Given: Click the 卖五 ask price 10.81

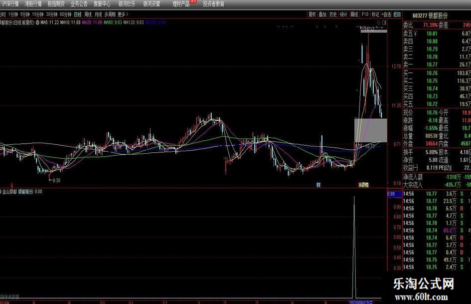Looking at the screenshot, I should [432, 33].
